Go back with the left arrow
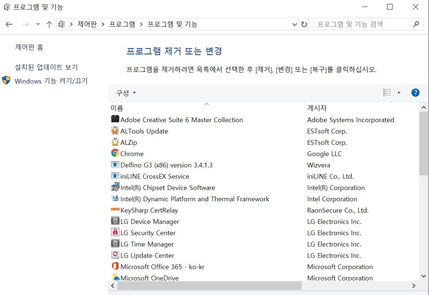 9,24
